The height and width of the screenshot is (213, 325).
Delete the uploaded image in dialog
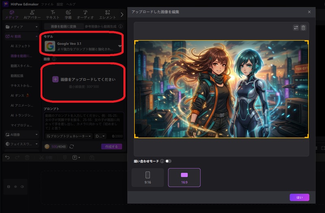pyautogui.click(x=303, y=28)
